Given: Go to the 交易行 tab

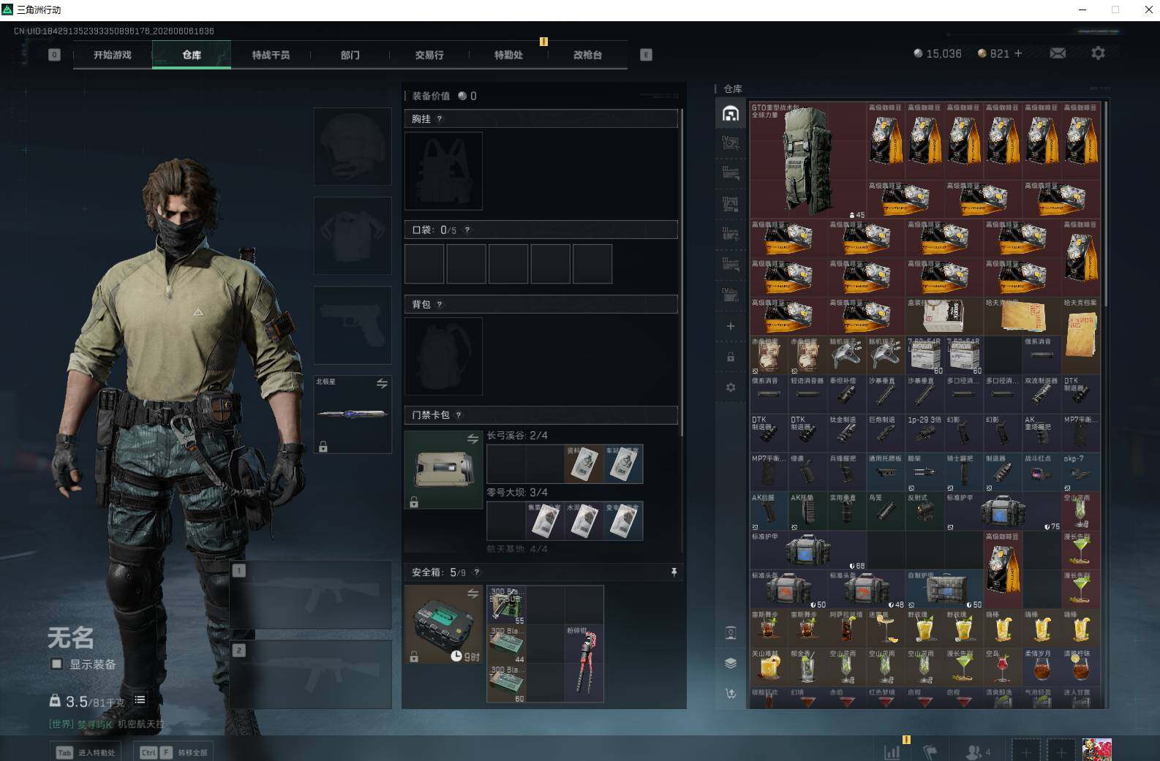Looking at the screenshot, I should click(429, 55).
